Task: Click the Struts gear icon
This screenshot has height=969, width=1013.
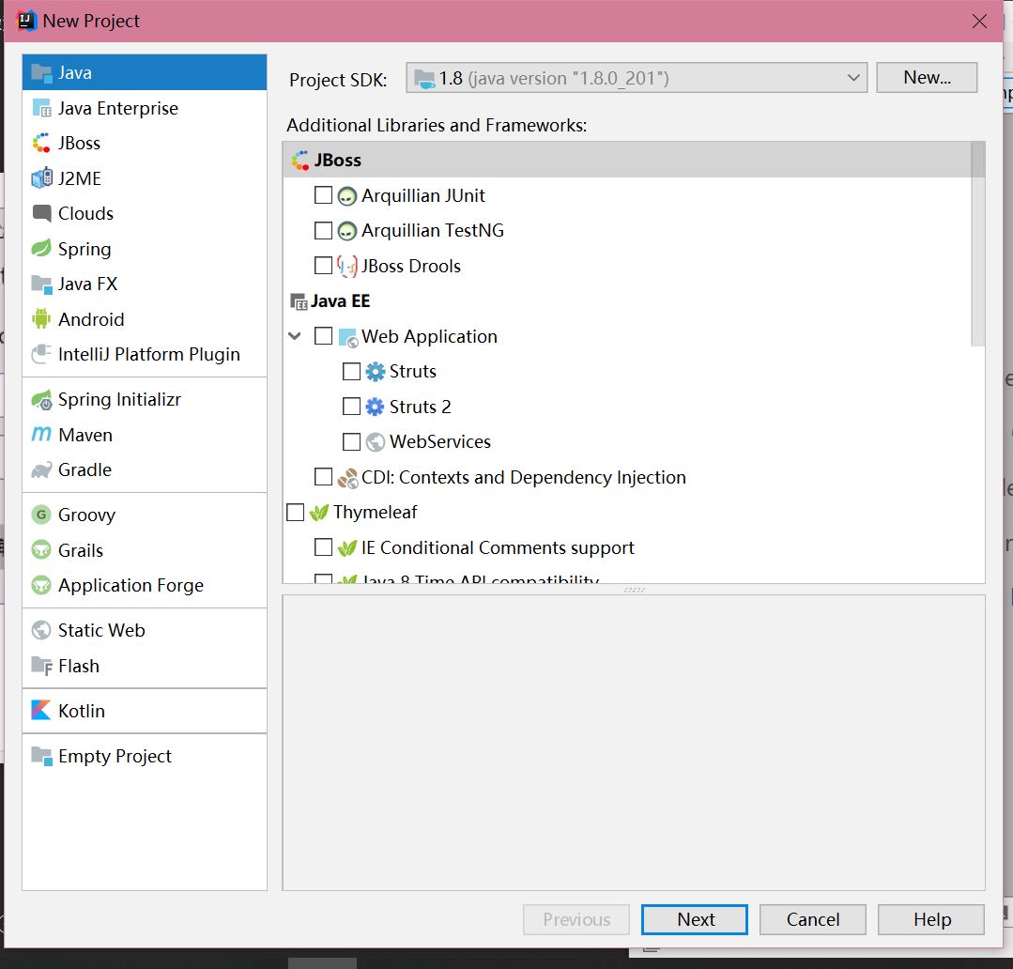Action: [376, 372]
